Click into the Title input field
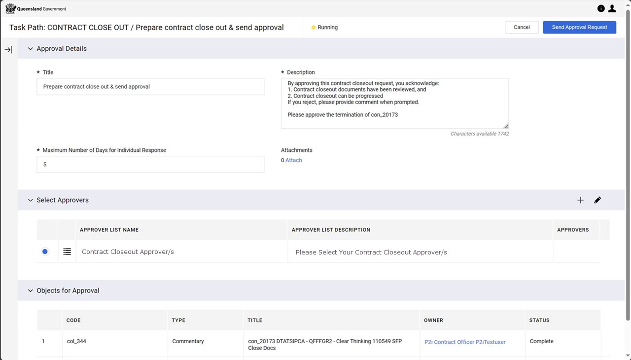Screen dimensions: 631x360 click(x=150, y=87)
